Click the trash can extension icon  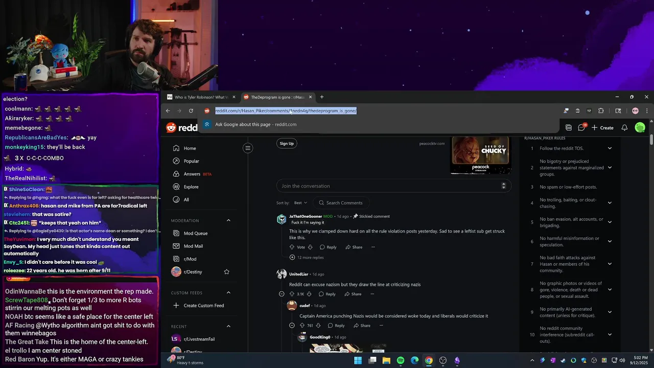[x=577, y=111]
